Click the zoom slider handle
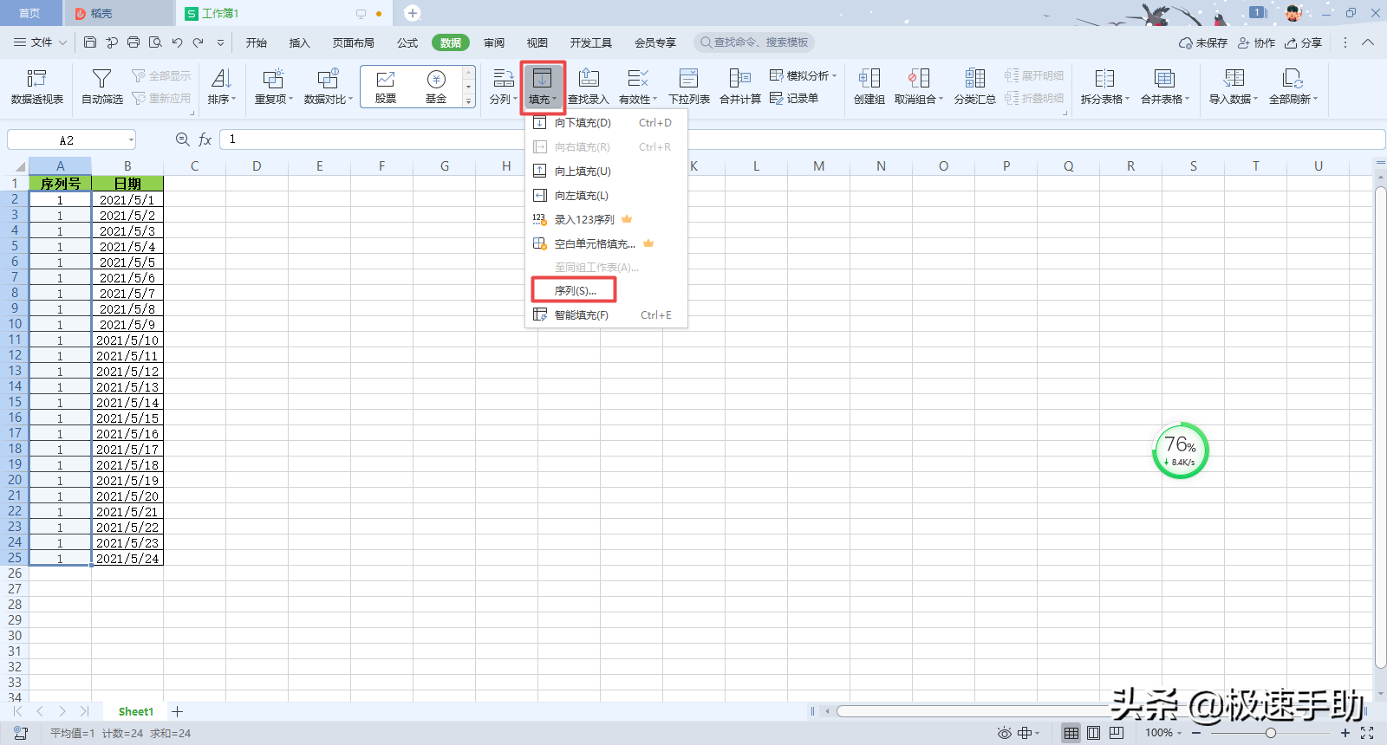Image resolution: width=1387 pixels, height=745 pixels. (1271, 733)
